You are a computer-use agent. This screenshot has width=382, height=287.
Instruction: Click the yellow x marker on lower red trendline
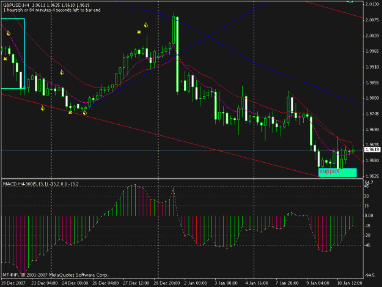coord(70,113)
